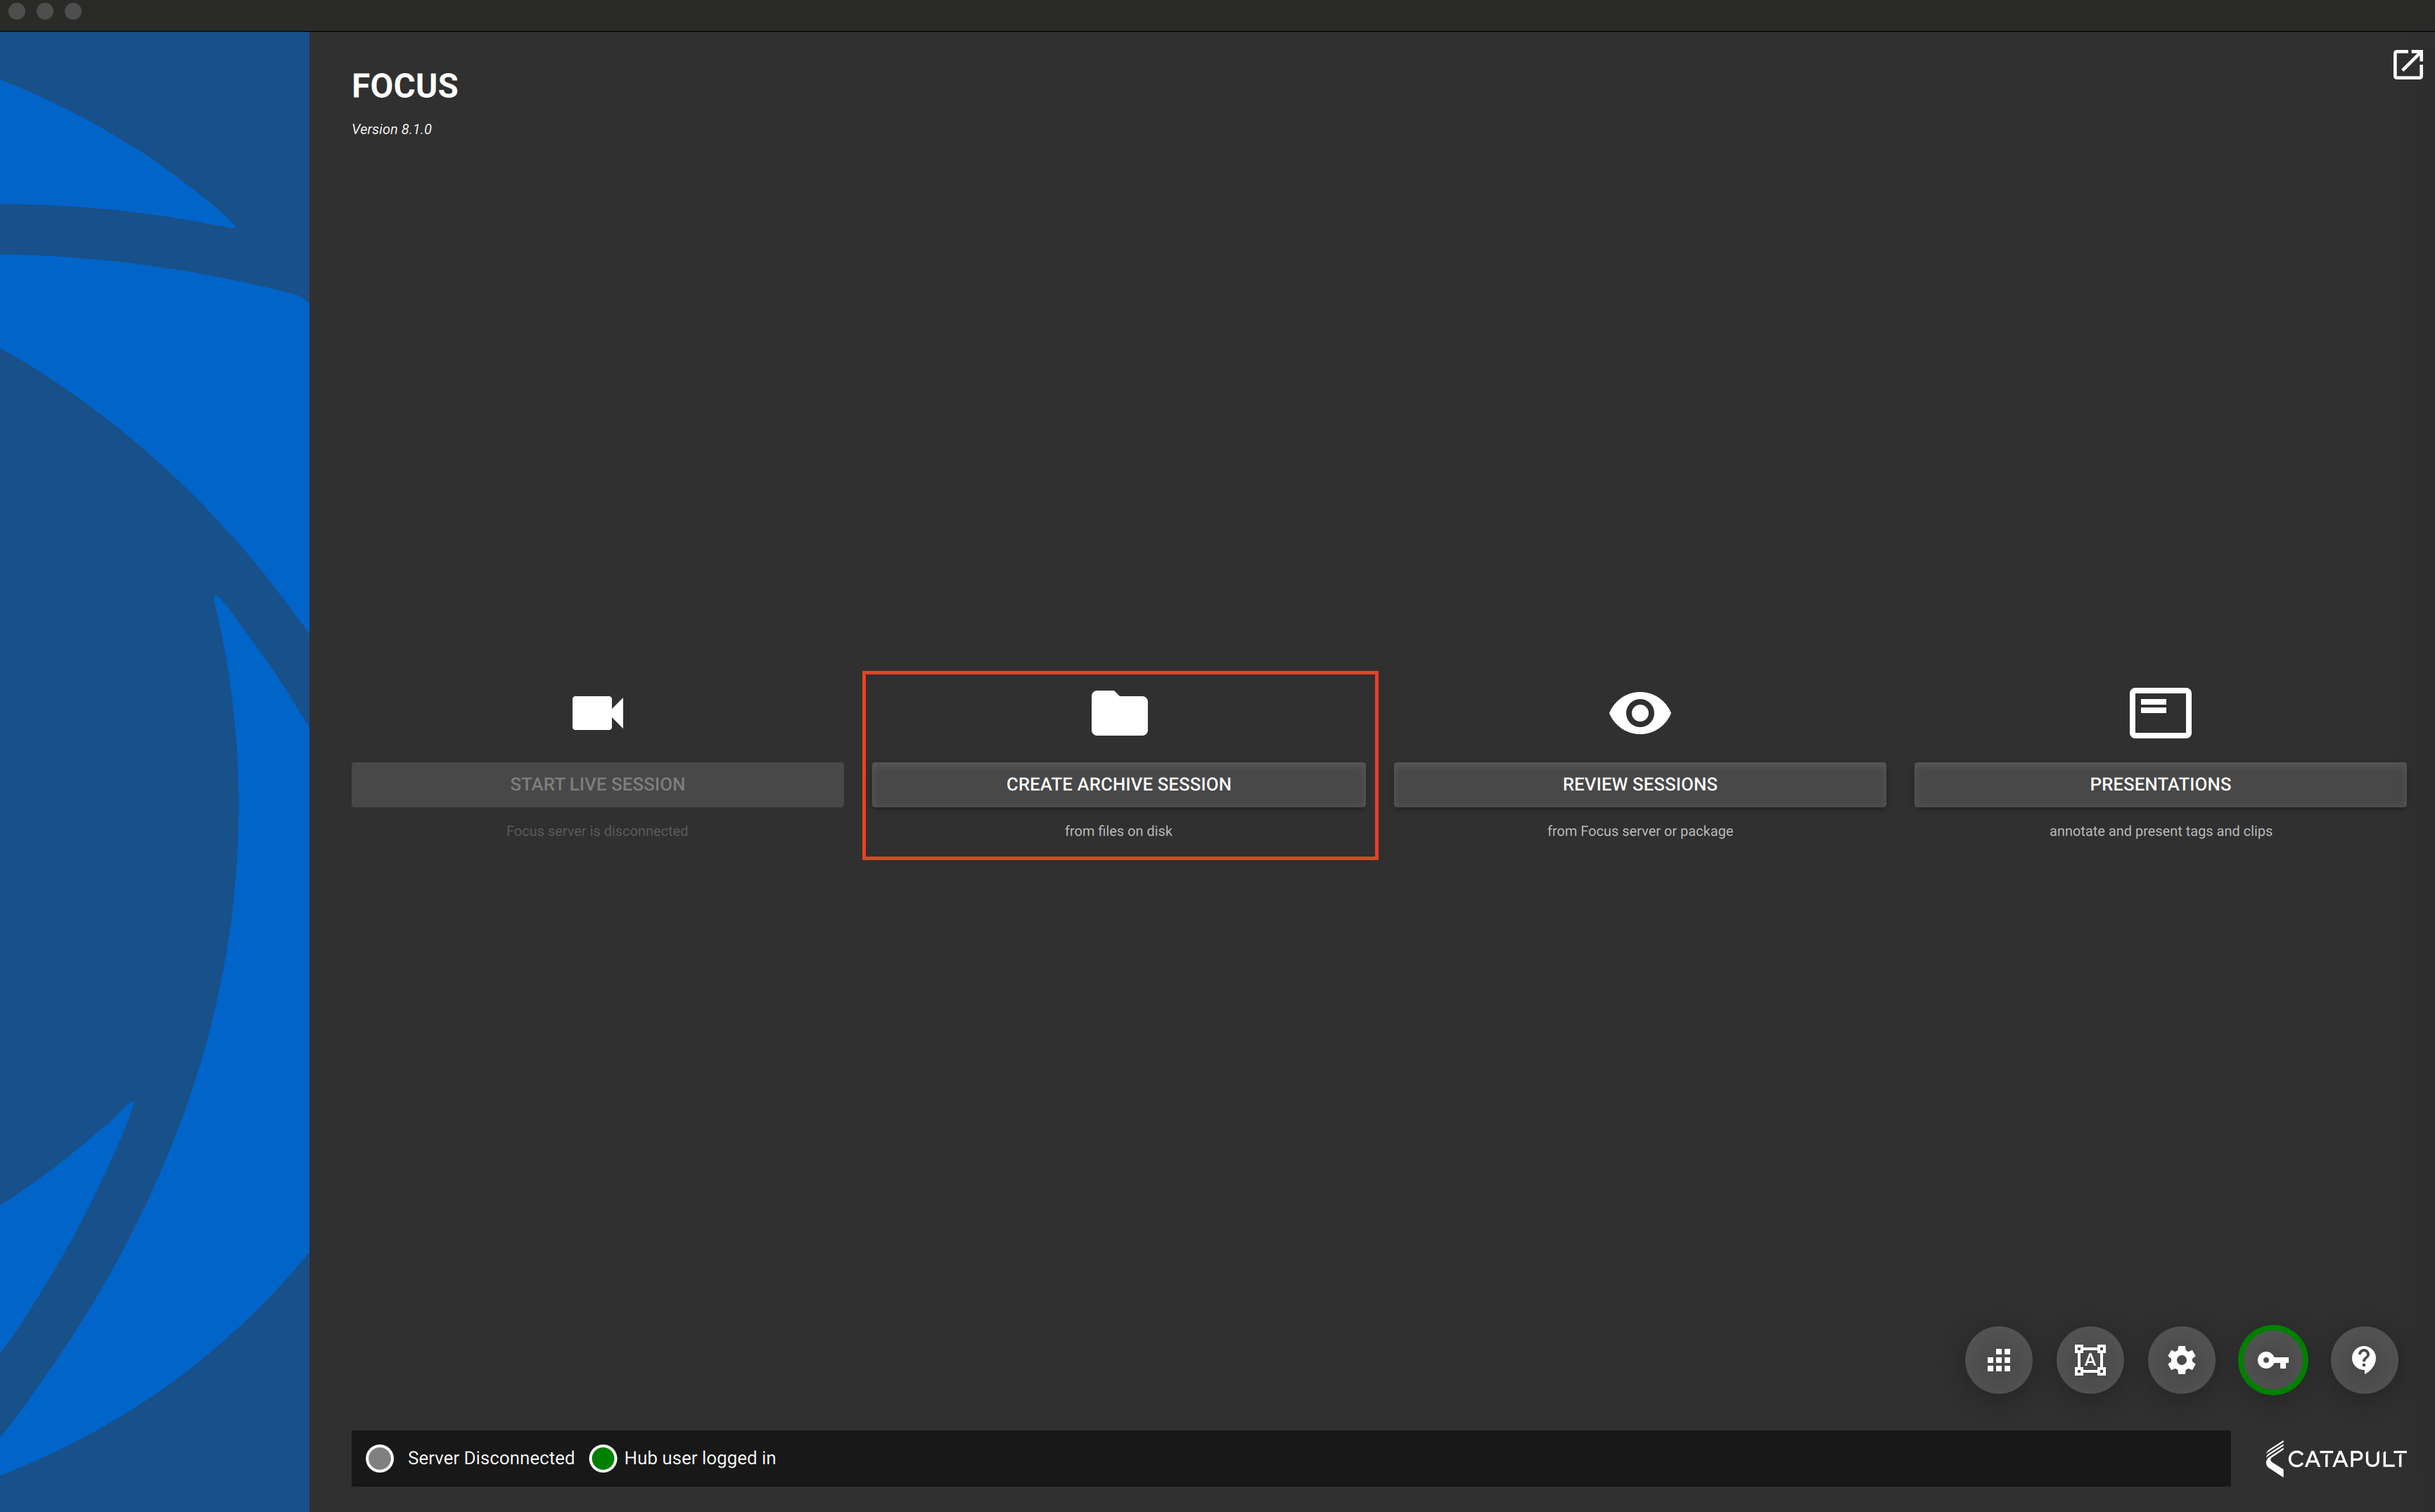Click 'from Focus server or package' caption
Screen dimensions: 2435x1512
[1640, 831]
